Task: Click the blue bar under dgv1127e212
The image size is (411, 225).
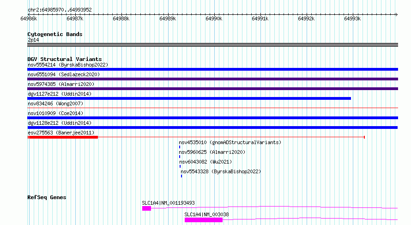Action: tap(189, 98)
